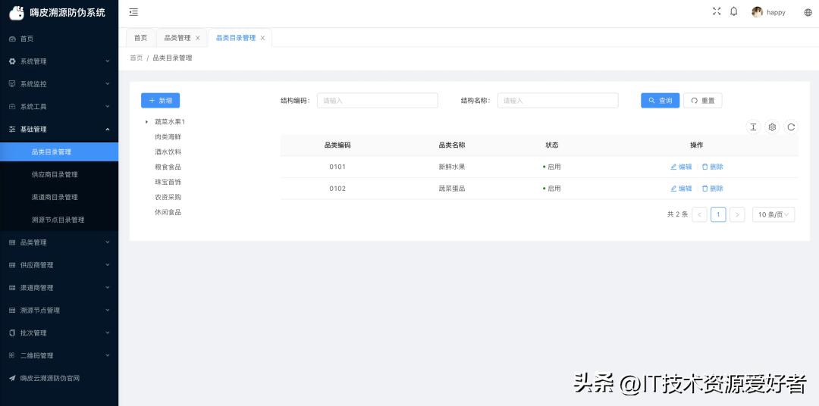This screenshot has height=406, width=819.
Task: Open 首页 in the sidebar
Action: 59,39
